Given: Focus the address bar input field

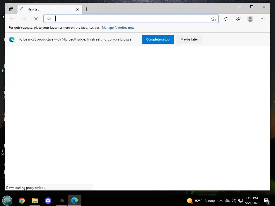Looking at the screenshot, I should tap(132, 19).
